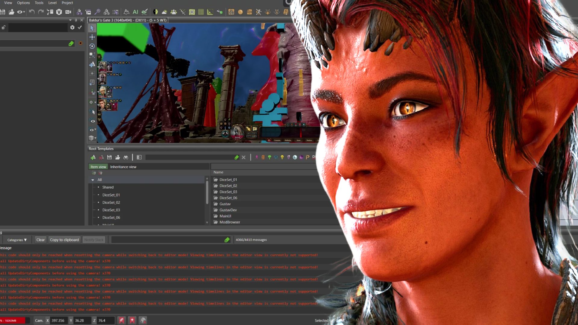Click the redo arrow in main toolbar
This screenshot has width=578, height=325.
point(41,12)
